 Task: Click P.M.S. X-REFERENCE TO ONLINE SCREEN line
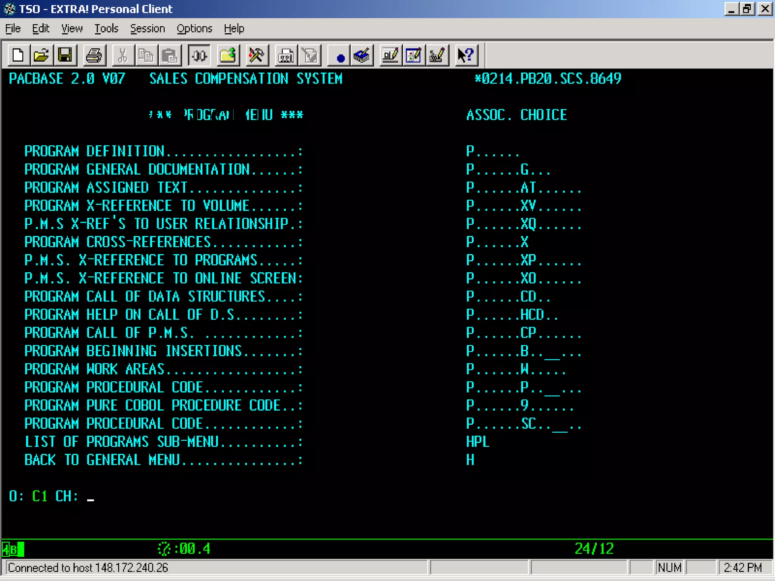click(x=163, y=279)
